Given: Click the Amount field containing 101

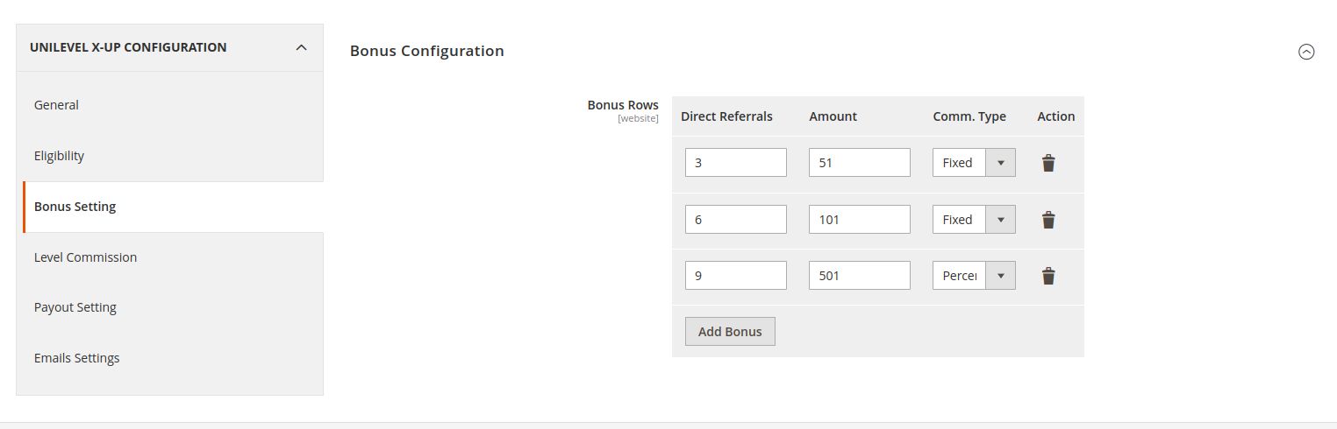Looking at the screenshot, I should [859, 220].
